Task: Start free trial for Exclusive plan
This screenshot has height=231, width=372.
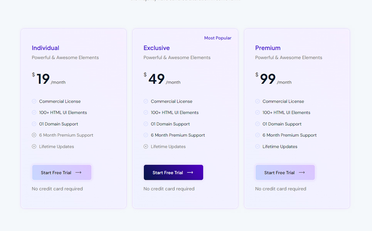Action: tap(173, 172)
